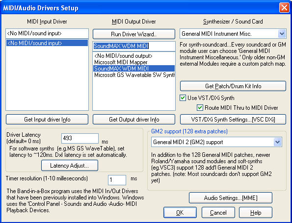Open Help for driver setup
Screen dimensions: 292x223
(x=256, y=212)
